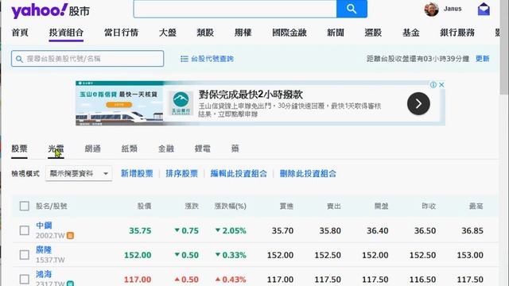Click 最高 column header

click(476, 206)
